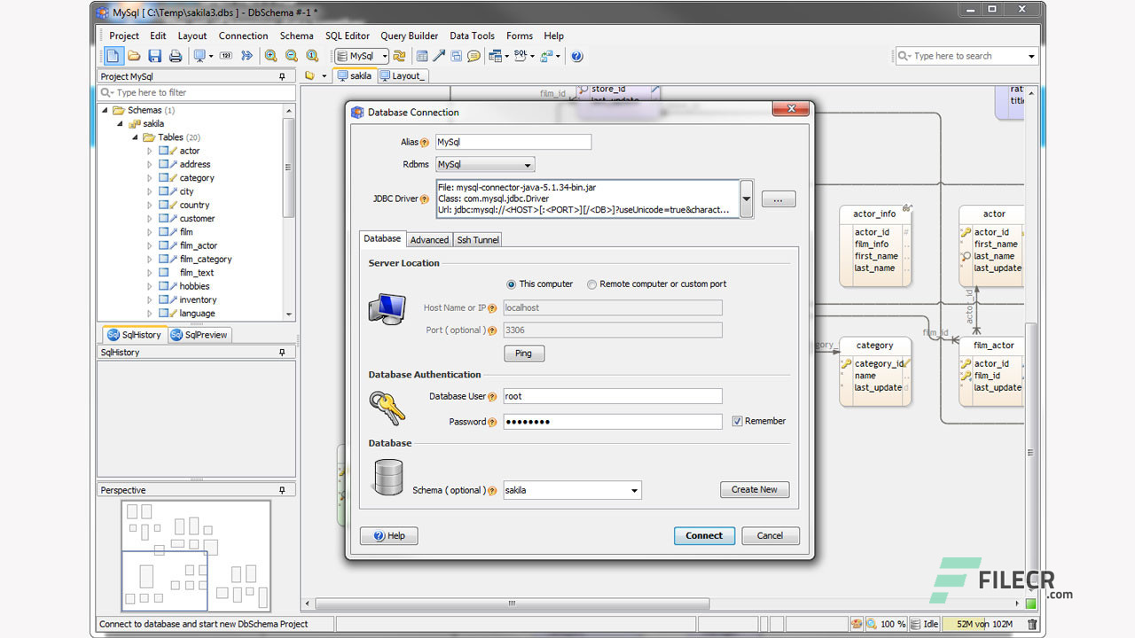
Task: Switch to the Advanced tab
Action: (429, 240)
